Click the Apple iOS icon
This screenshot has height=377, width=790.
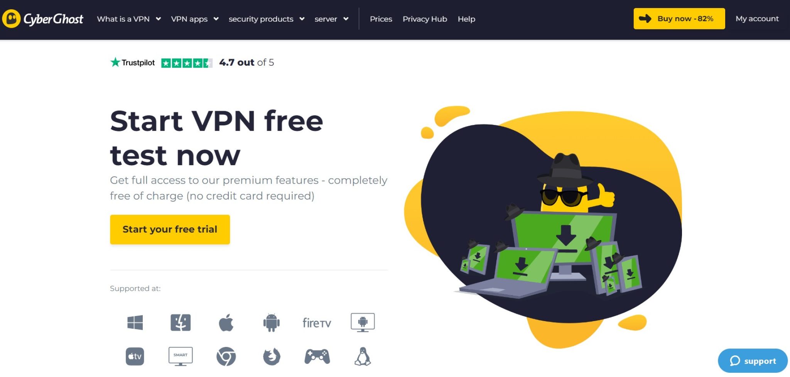pyautogui.click(x=226, y=323)
